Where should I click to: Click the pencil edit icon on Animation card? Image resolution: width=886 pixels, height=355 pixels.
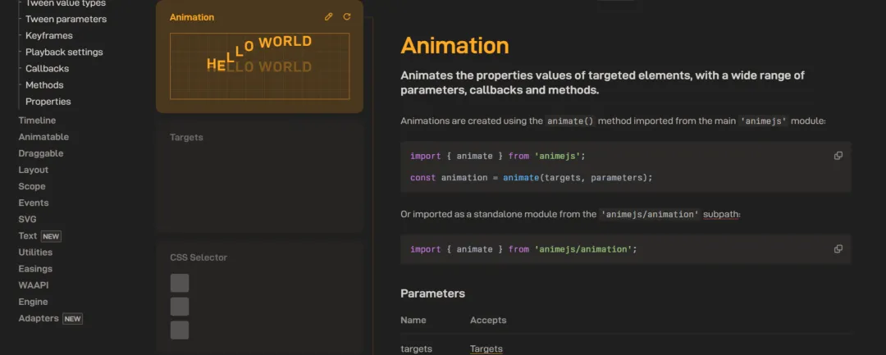point(328,17)
